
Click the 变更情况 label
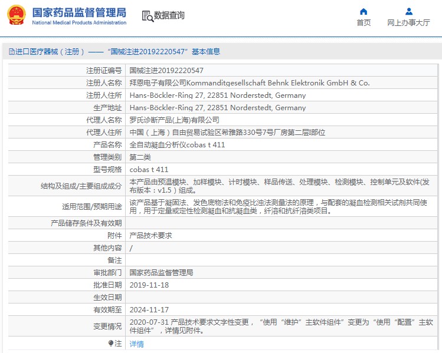coord(107,326)
